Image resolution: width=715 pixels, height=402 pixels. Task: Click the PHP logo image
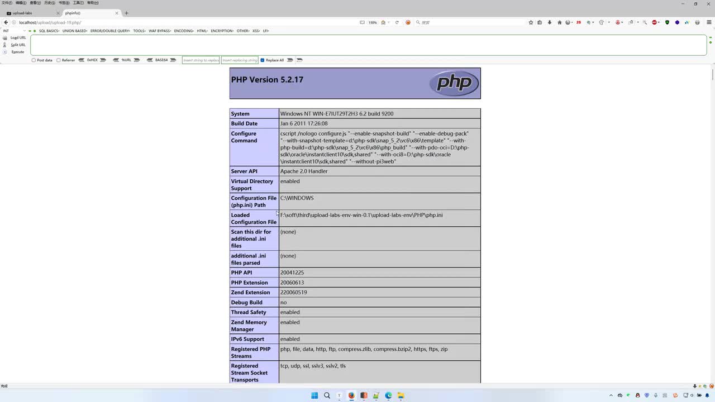(x=454, y=83)
